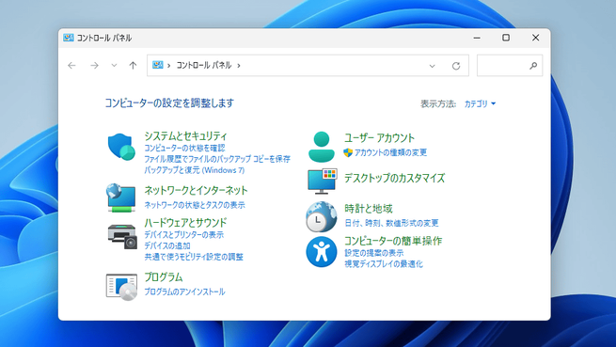Expand chevron after コントロール パネル breadcrumb

pyautogui.click(x=239, y=65)
